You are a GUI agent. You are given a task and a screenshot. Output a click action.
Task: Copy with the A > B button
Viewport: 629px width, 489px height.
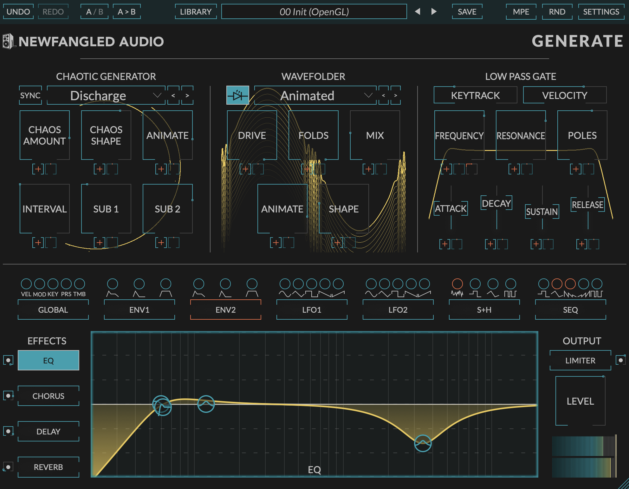(x=126, y=12)
